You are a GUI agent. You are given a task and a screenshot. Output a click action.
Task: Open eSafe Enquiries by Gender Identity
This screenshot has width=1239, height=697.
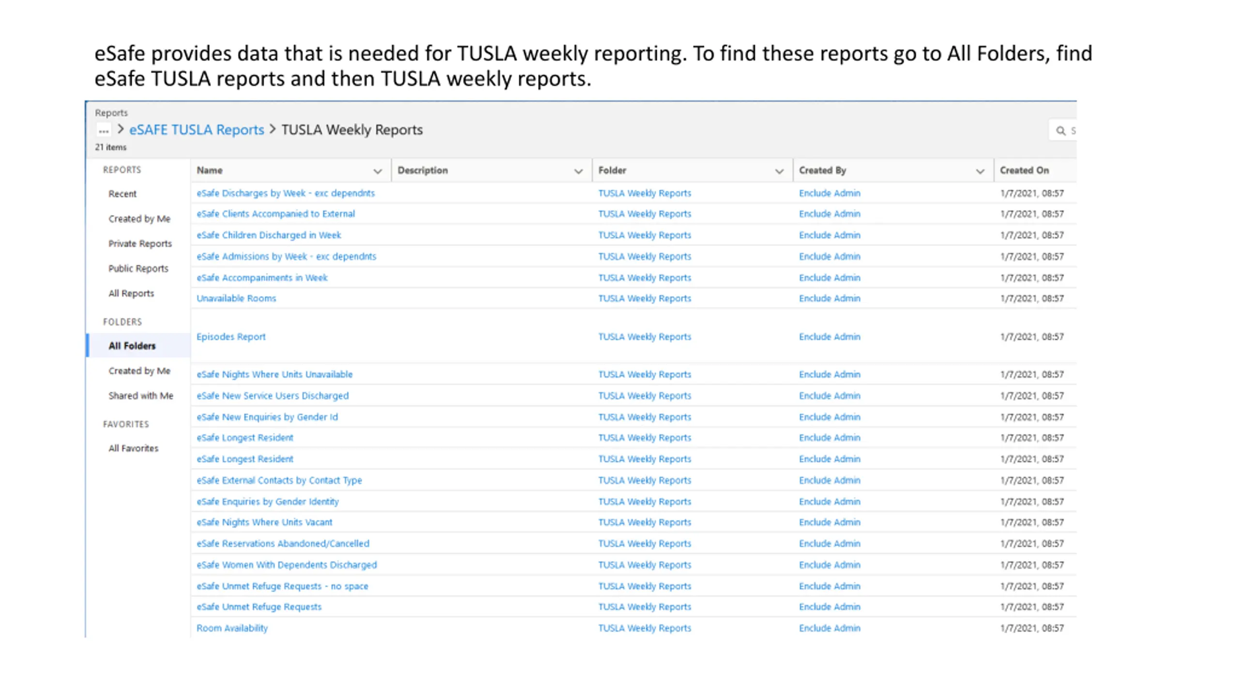coord(268,502)
